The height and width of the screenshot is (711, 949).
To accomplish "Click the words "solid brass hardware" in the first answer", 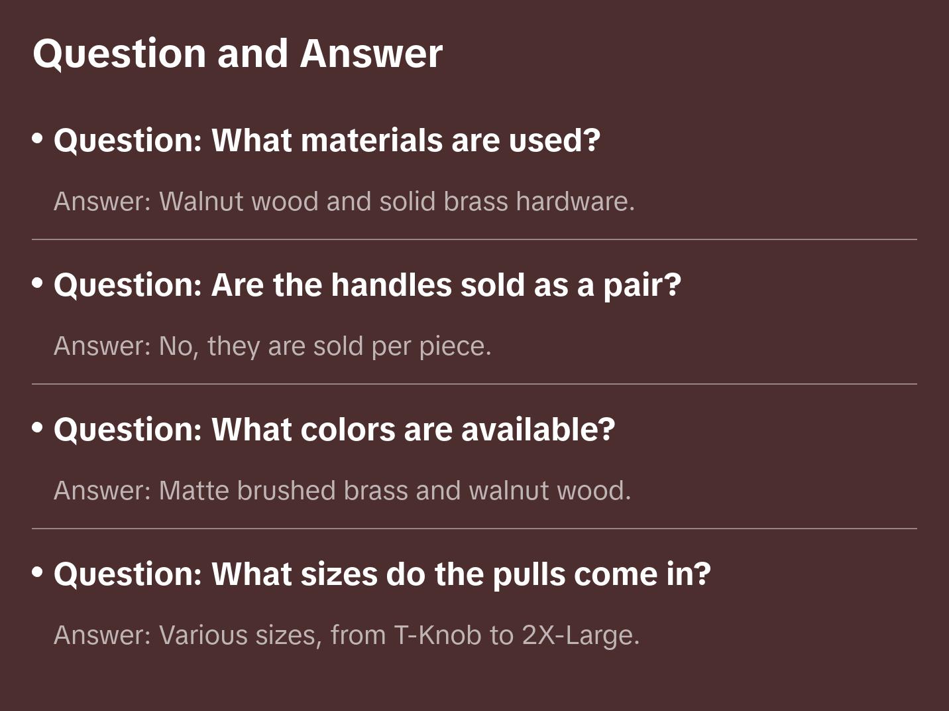I will (506, 202).
